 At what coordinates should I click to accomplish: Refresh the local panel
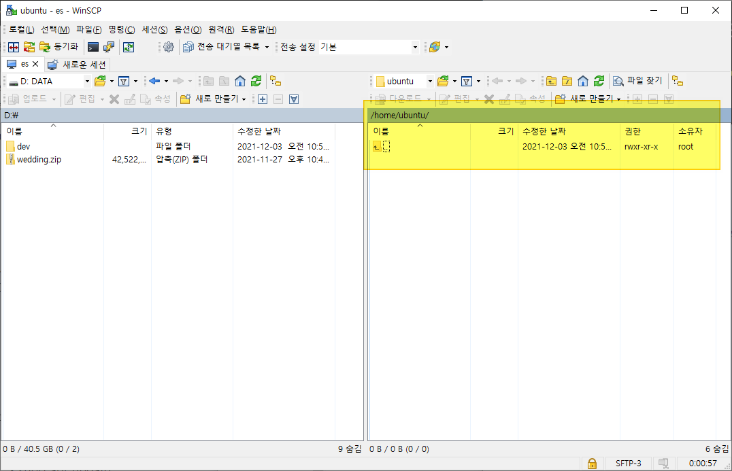click(256, 81)
